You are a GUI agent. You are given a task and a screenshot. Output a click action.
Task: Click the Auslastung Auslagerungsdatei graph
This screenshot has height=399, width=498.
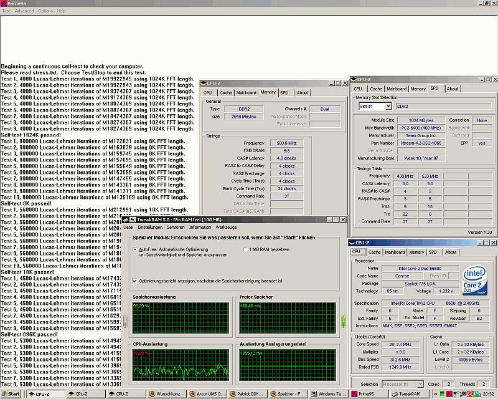click(x=288, y=365)
